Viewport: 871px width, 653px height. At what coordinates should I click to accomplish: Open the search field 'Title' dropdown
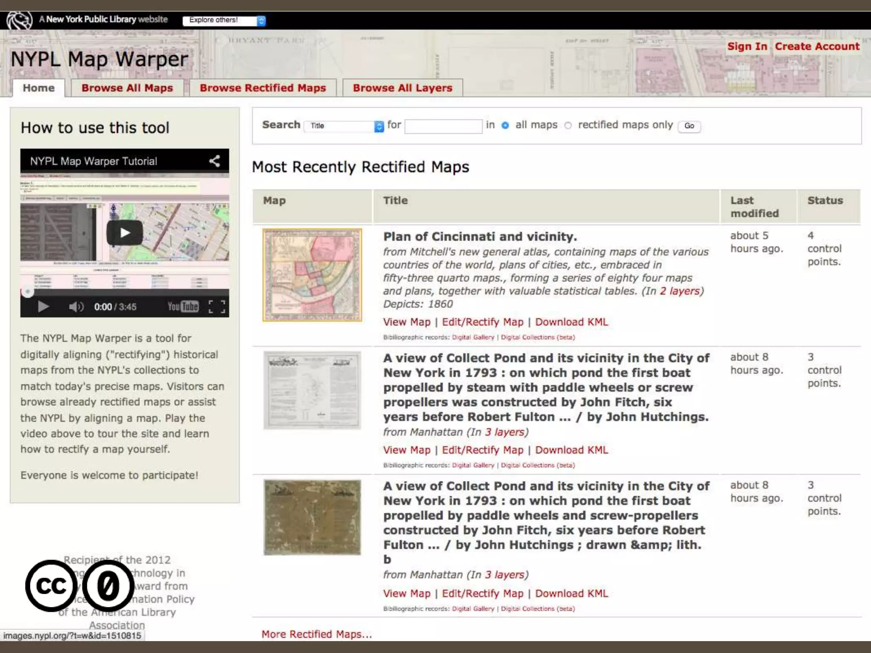344,126
